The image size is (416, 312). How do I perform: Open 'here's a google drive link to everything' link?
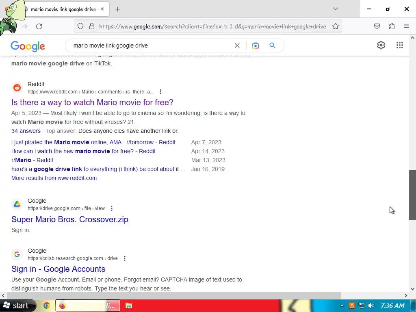[x=98, y=169]
